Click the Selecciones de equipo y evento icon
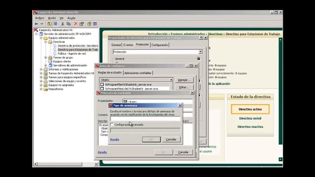 46,81
